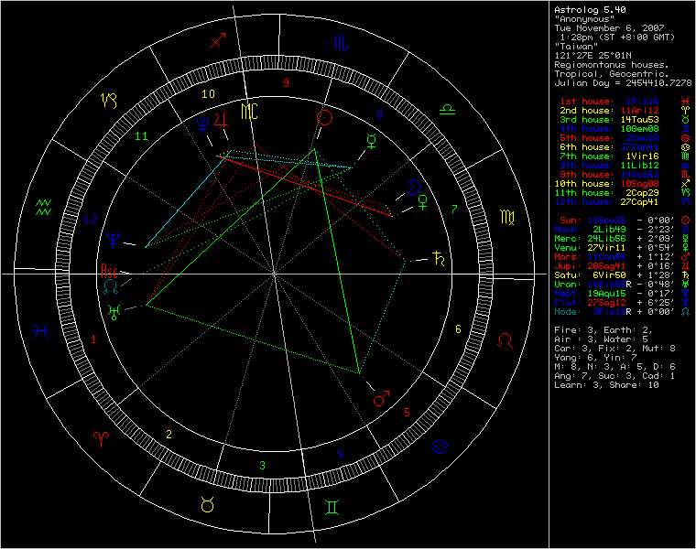Viewport: 696px width, 549px height.
Task: Click the Aries sign on the outer ring
Action: pos(102,438)
